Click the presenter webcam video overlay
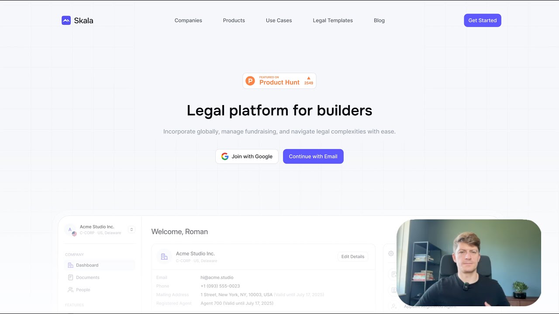Viewport: 559px width, 314px height. (469, 263)
